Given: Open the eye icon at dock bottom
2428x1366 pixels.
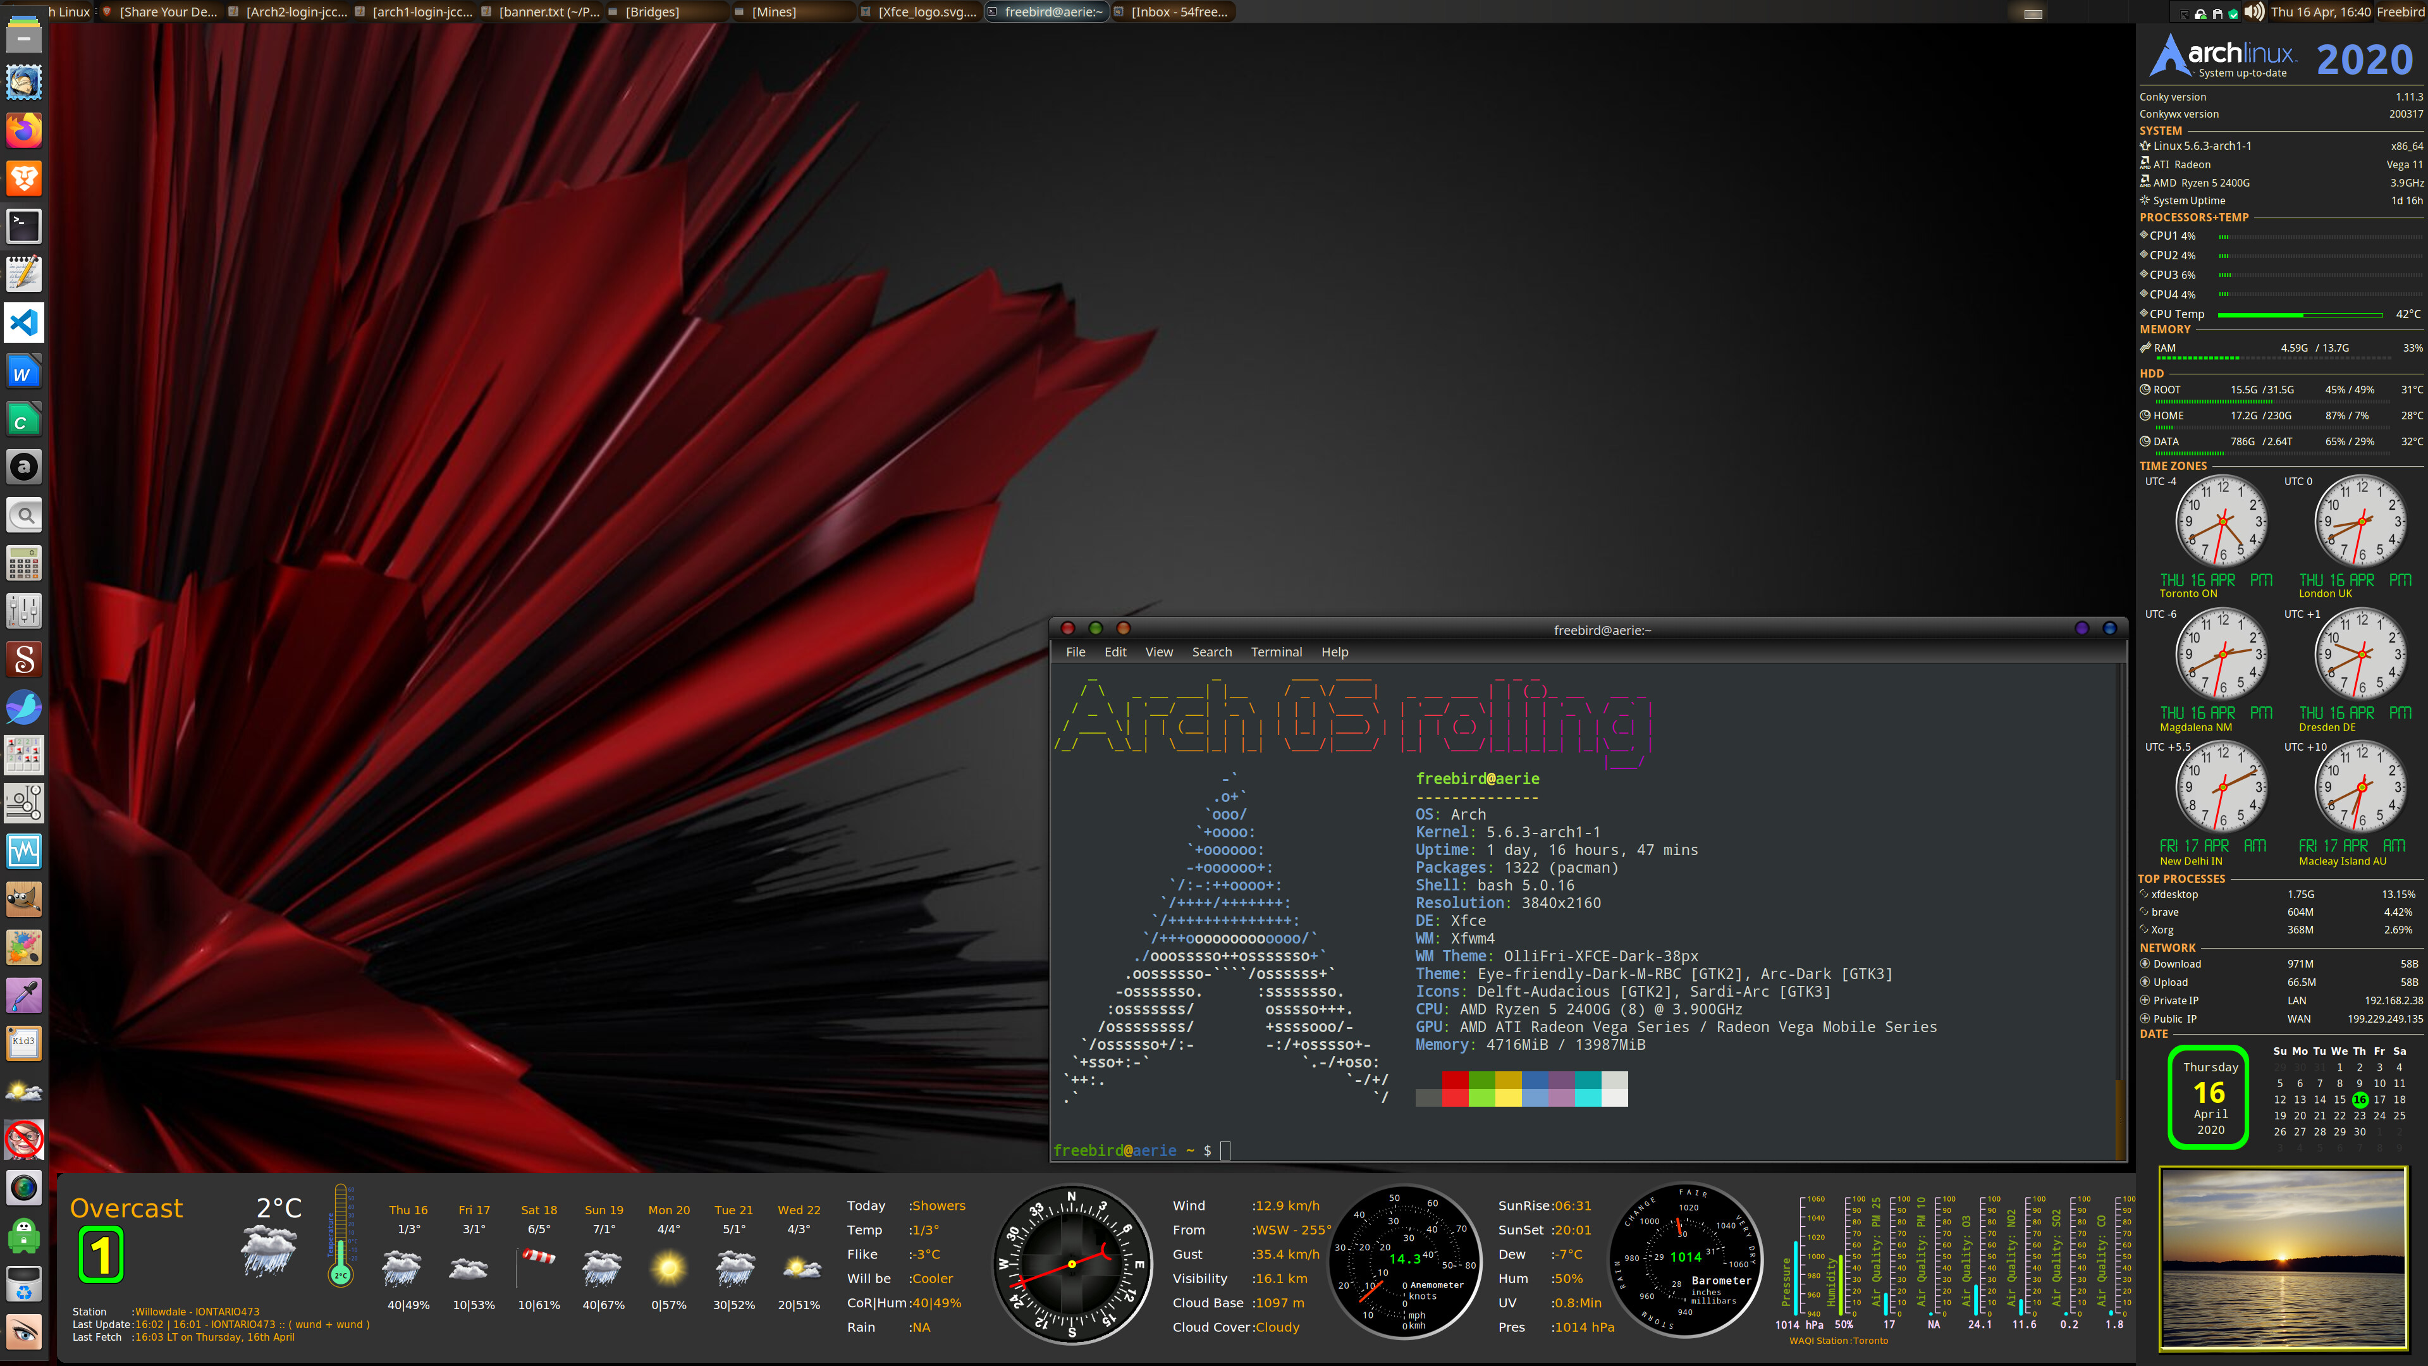Looking at the screenshot, I should [x=23, y=1332].
